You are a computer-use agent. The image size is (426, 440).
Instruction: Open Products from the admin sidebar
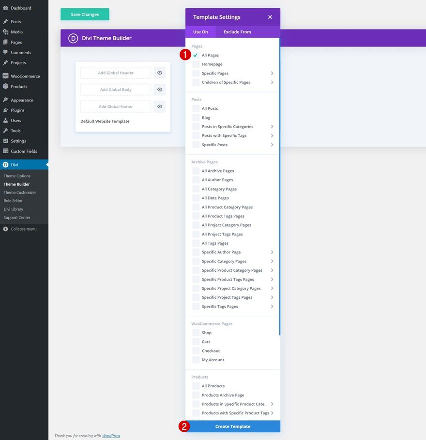tap(18, 86)
